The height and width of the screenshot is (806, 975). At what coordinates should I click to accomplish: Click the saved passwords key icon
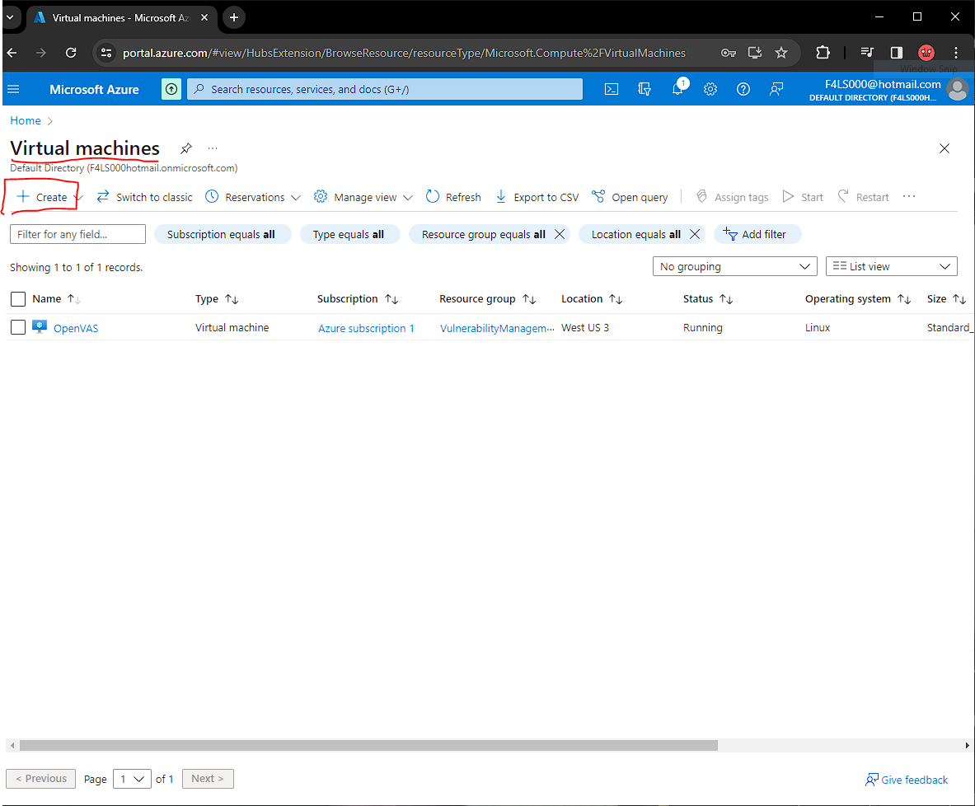tap(728, 53)
